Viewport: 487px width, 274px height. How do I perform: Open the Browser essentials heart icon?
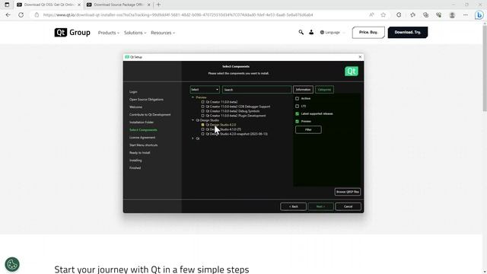click(438, 14)
